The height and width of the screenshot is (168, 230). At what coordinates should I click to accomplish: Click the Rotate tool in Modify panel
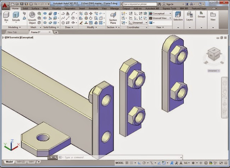point(91,18)
